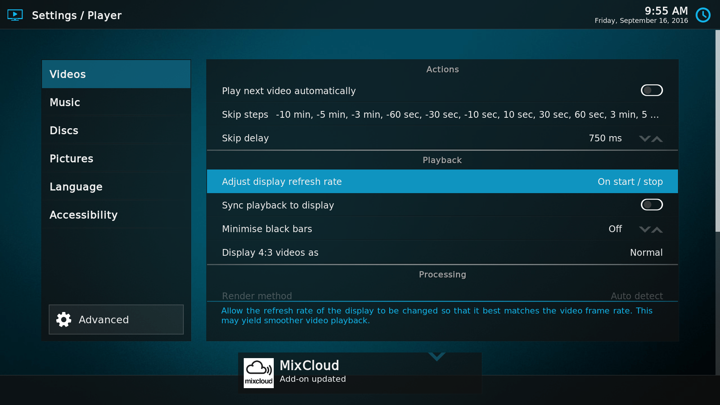This screenshot has height=405, width=720.
Task: Click the up arrow next to 750 ms
Action: 657,138
